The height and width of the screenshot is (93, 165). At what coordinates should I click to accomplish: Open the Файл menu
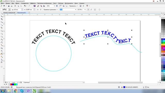coord(2,3)
